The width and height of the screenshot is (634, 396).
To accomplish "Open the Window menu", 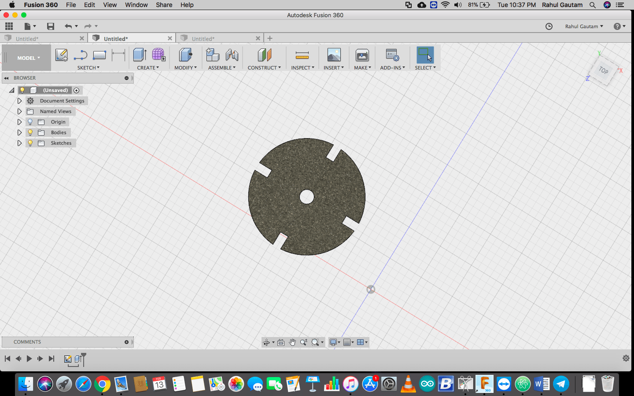I will pyautogui.click(x=136, y=5).
